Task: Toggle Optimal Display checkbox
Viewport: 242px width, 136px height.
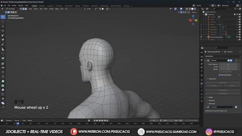Action: click(220, 75)
